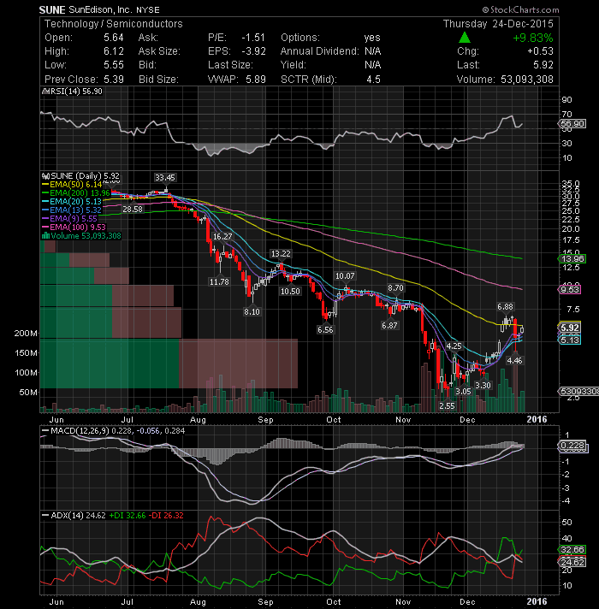599x609 pixels.
Task: Click the '8.10' low price annotation
Action: [252, 311]
